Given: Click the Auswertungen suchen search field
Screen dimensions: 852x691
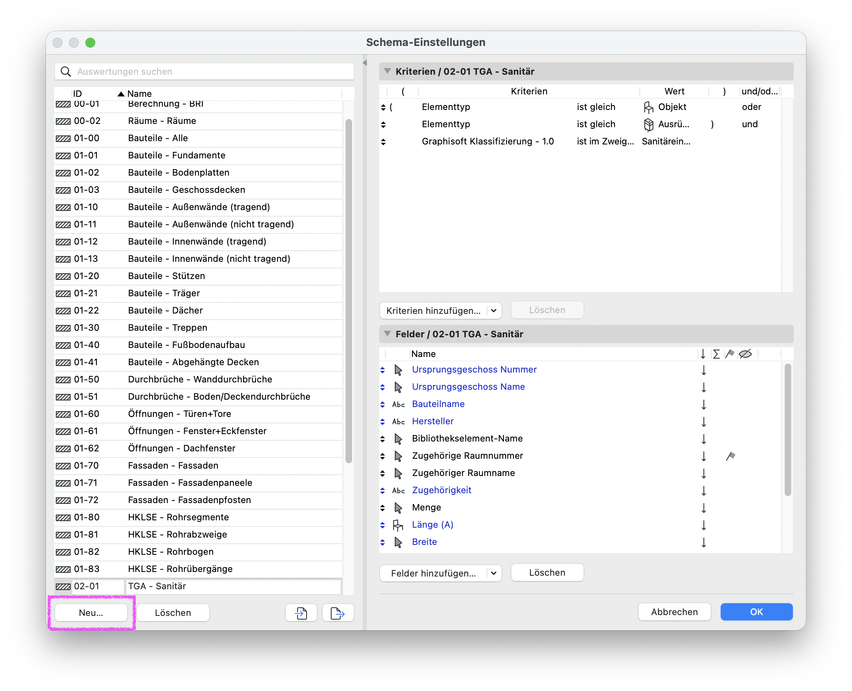Looking at the screenshot, I should click(204, 71).
